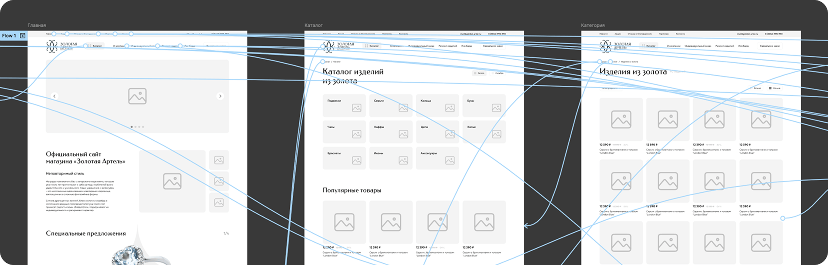Click the play icon beside Flow 1
This screenshot has width=828, height=265.
pos(23,36)
